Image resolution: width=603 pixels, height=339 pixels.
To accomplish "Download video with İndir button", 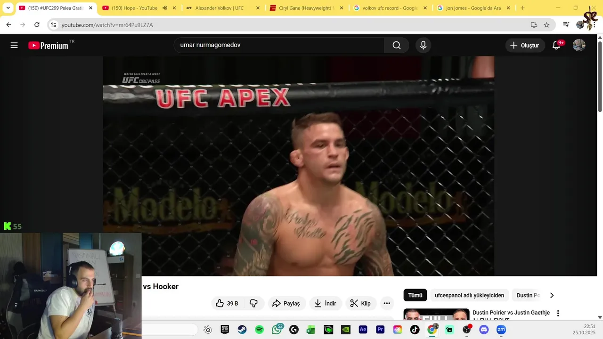I will click(x=325, y=303).
